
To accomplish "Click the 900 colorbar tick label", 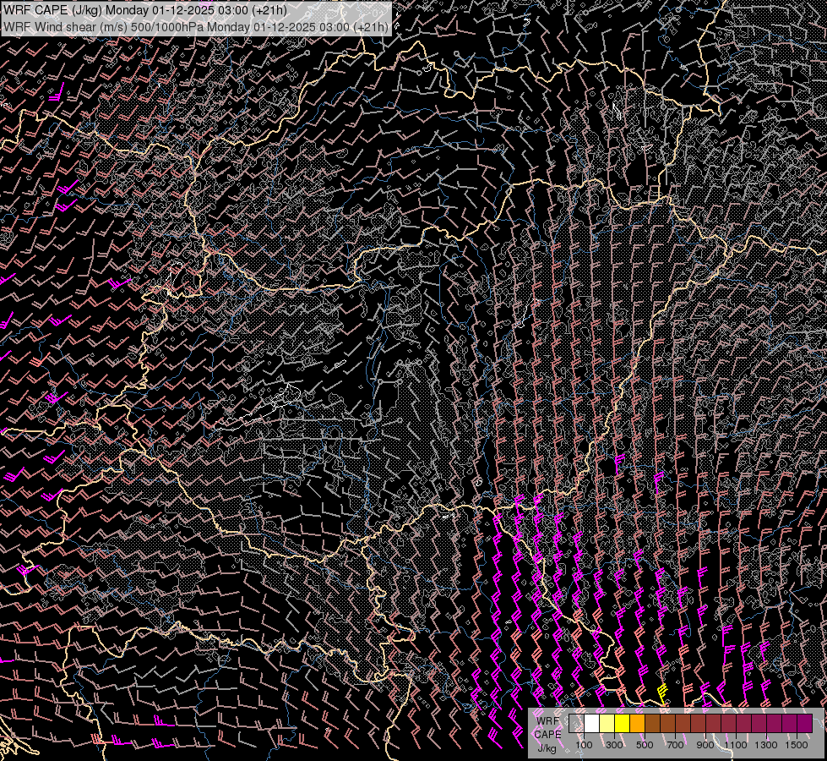I will click(705, 745).
